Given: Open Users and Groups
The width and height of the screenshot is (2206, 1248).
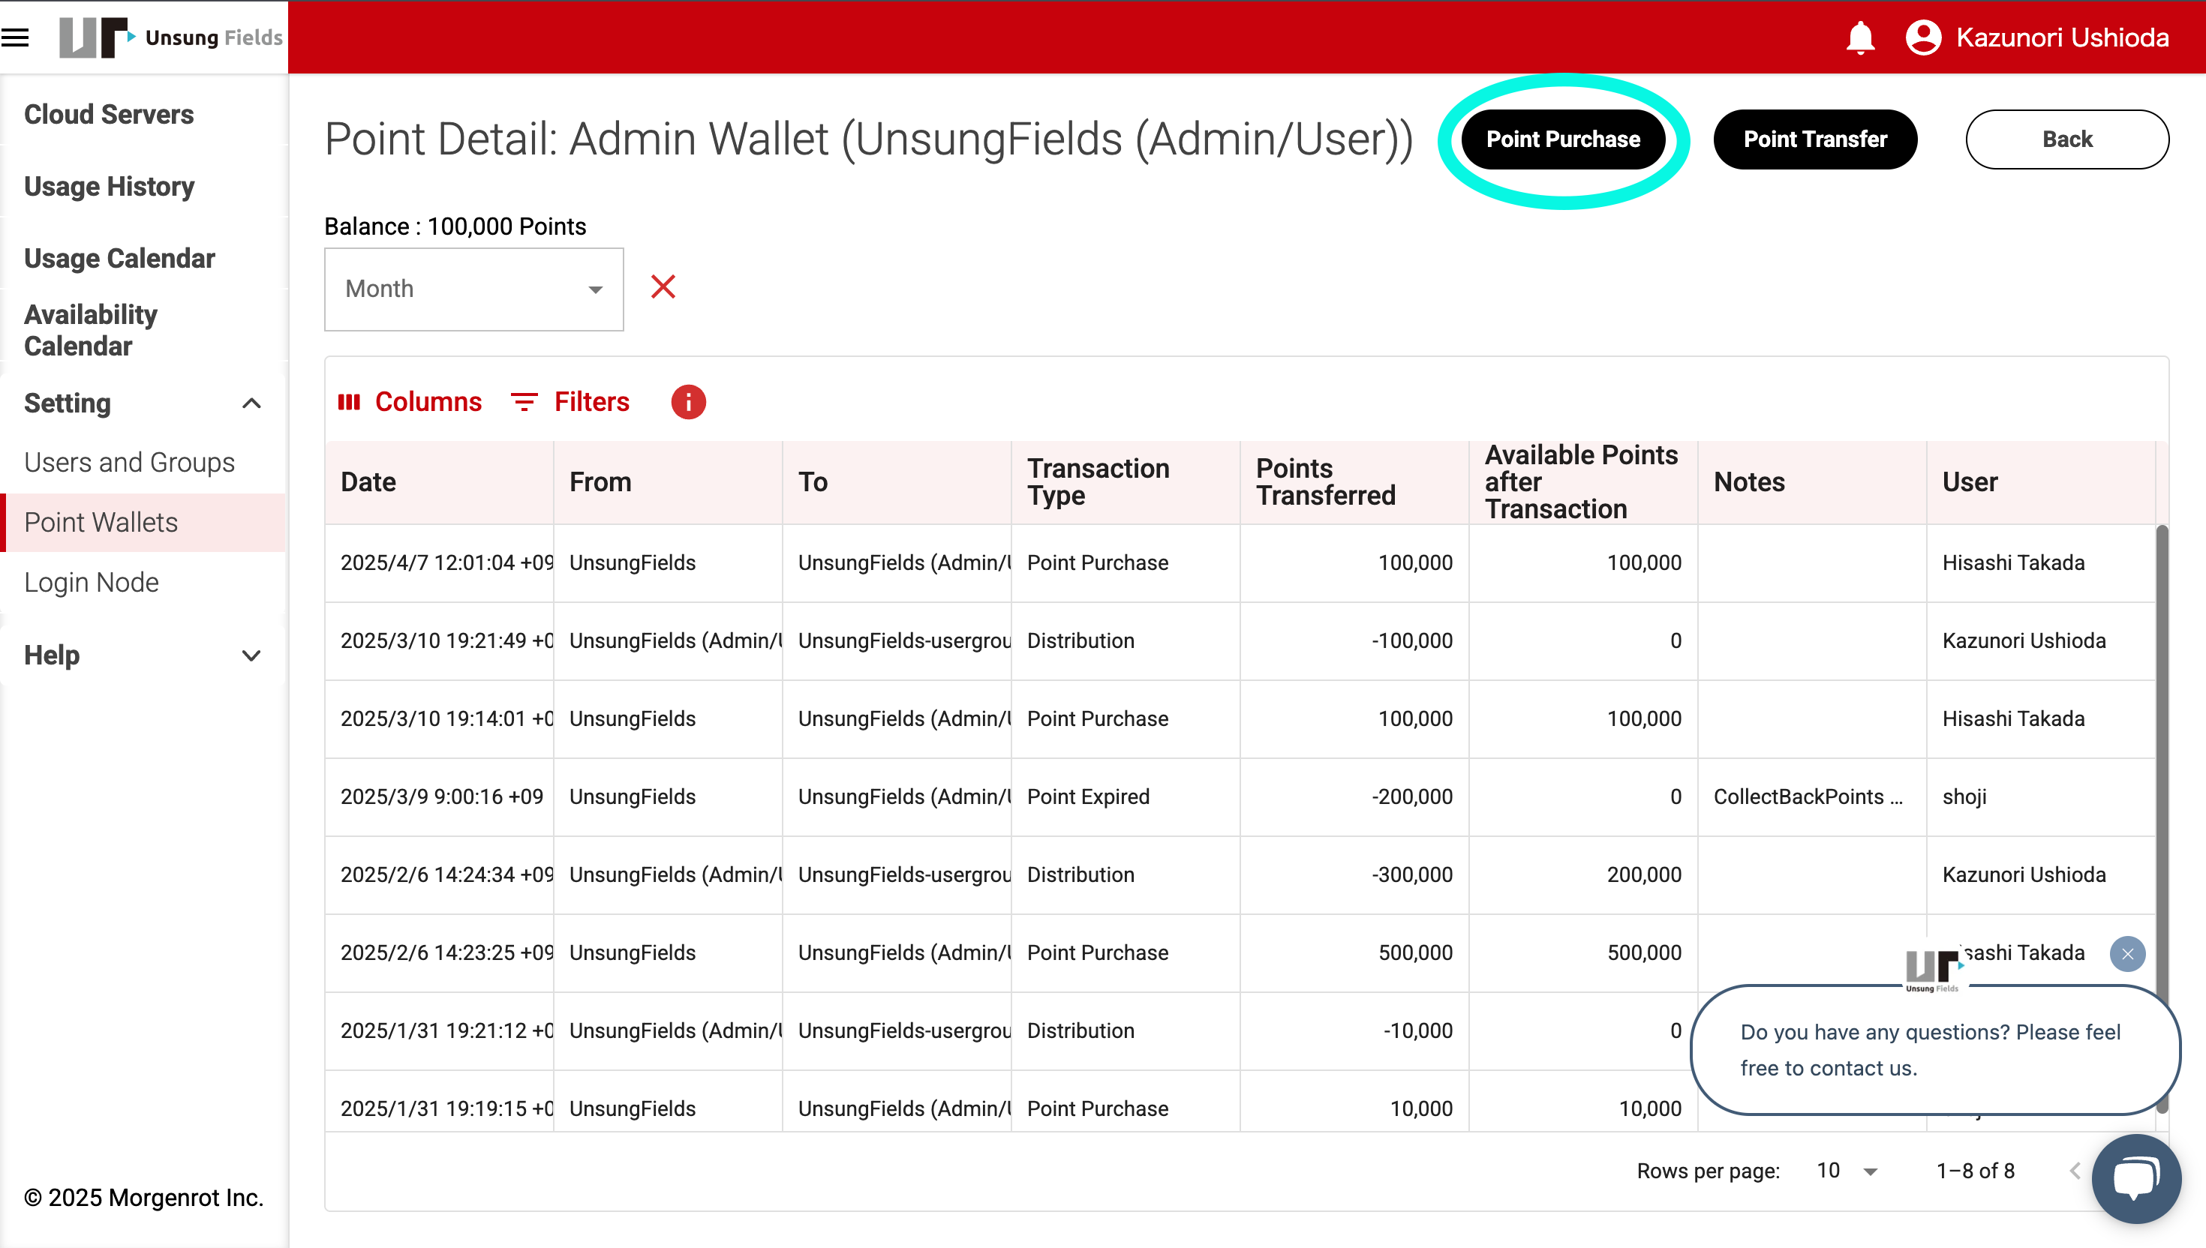Looking at the screenshot, I should pyautogui.click(x=128, y=463).
